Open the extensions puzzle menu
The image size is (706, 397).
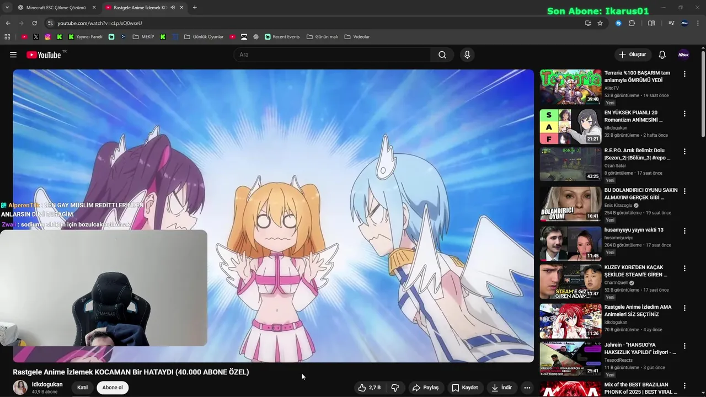632,23
